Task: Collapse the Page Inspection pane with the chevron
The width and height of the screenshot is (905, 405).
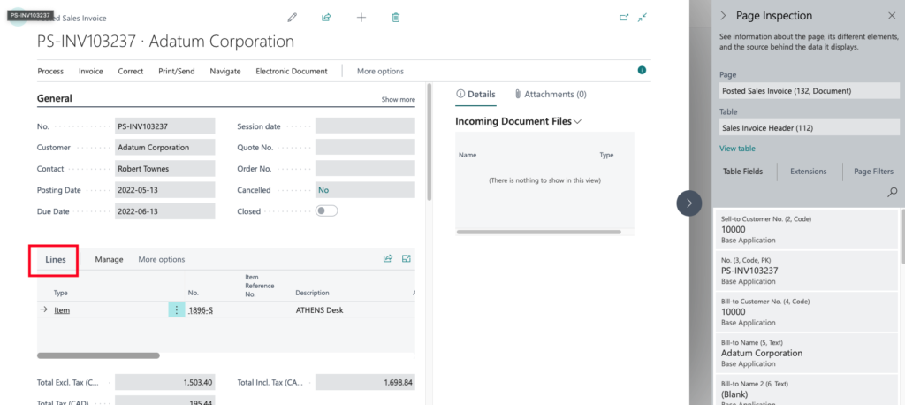Action: [x=723, y=16]
